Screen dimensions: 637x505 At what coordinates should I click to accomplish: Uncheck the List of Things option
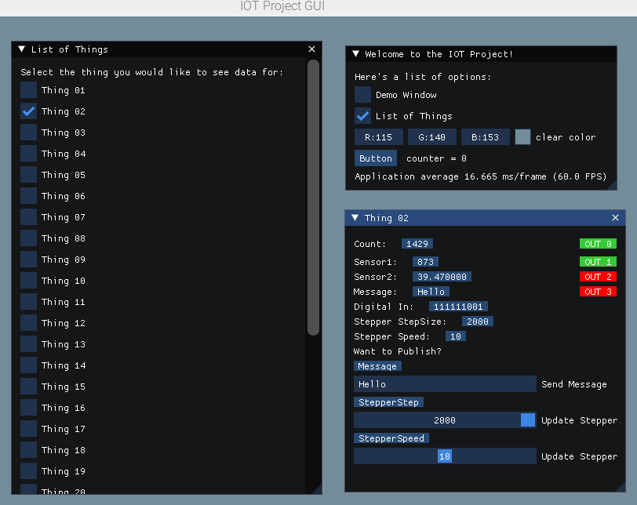pyautogui.click(x=362, y=115)
